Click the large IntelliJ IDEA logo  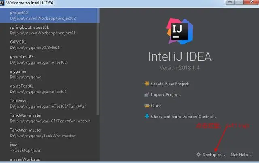pos(180,31)
